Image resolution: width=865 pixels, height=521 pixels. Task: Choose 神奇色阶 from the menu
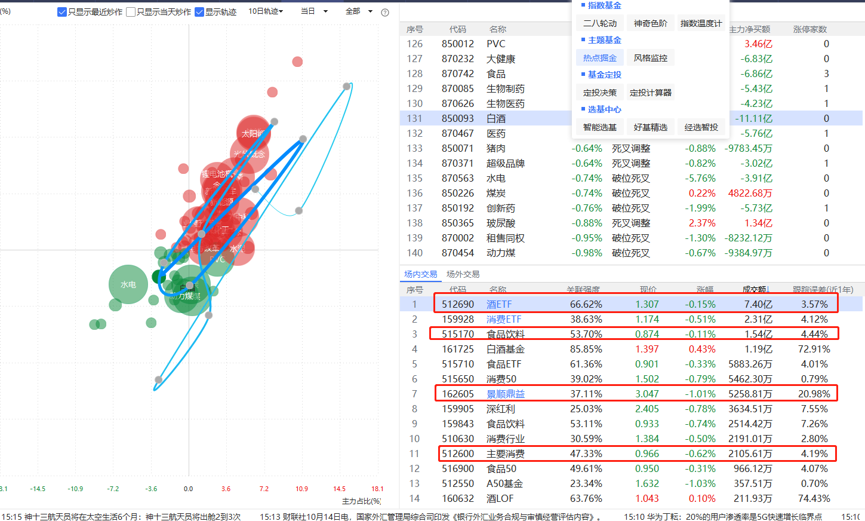click(x=650, y=23)
